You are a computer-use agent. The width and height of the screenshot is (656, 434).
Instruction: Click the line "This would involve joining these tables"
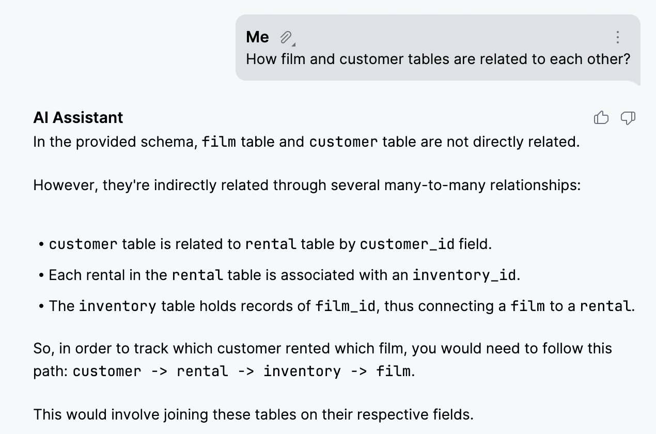(x=253, y=414)
